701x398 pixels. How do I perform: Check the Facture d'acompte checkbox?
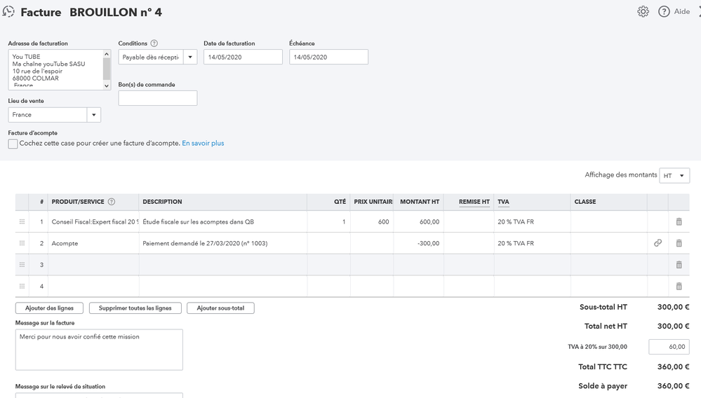(x=13, y=144)
